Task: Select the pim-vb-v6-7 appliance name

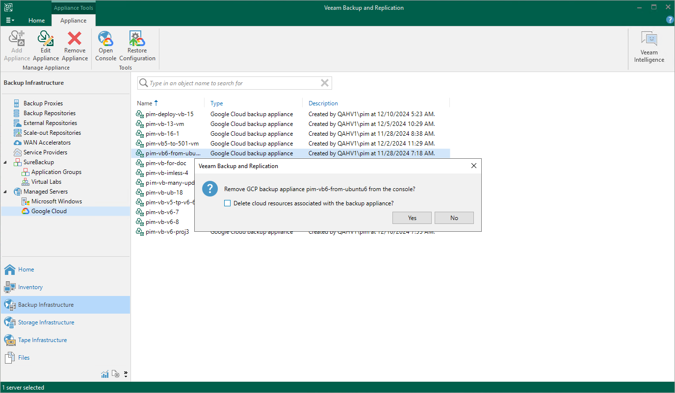Action: [162, 212]
